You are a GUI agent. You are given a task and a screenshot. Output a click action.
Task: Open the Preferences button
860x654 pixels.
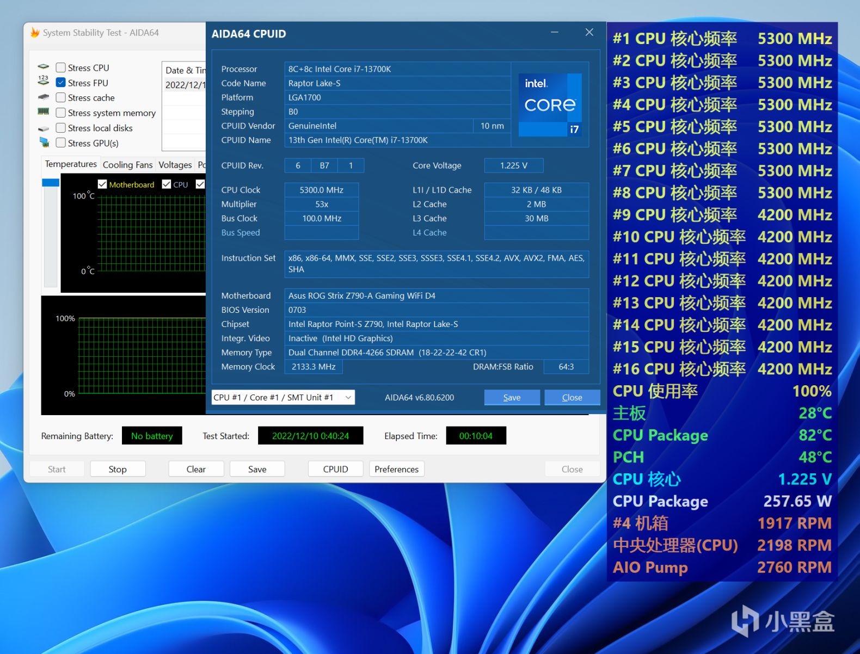click(x=397, y=469)
